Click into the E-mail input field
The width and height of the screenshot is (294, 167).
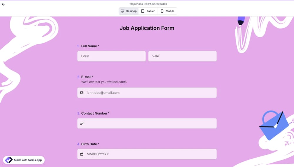[150, 93]
